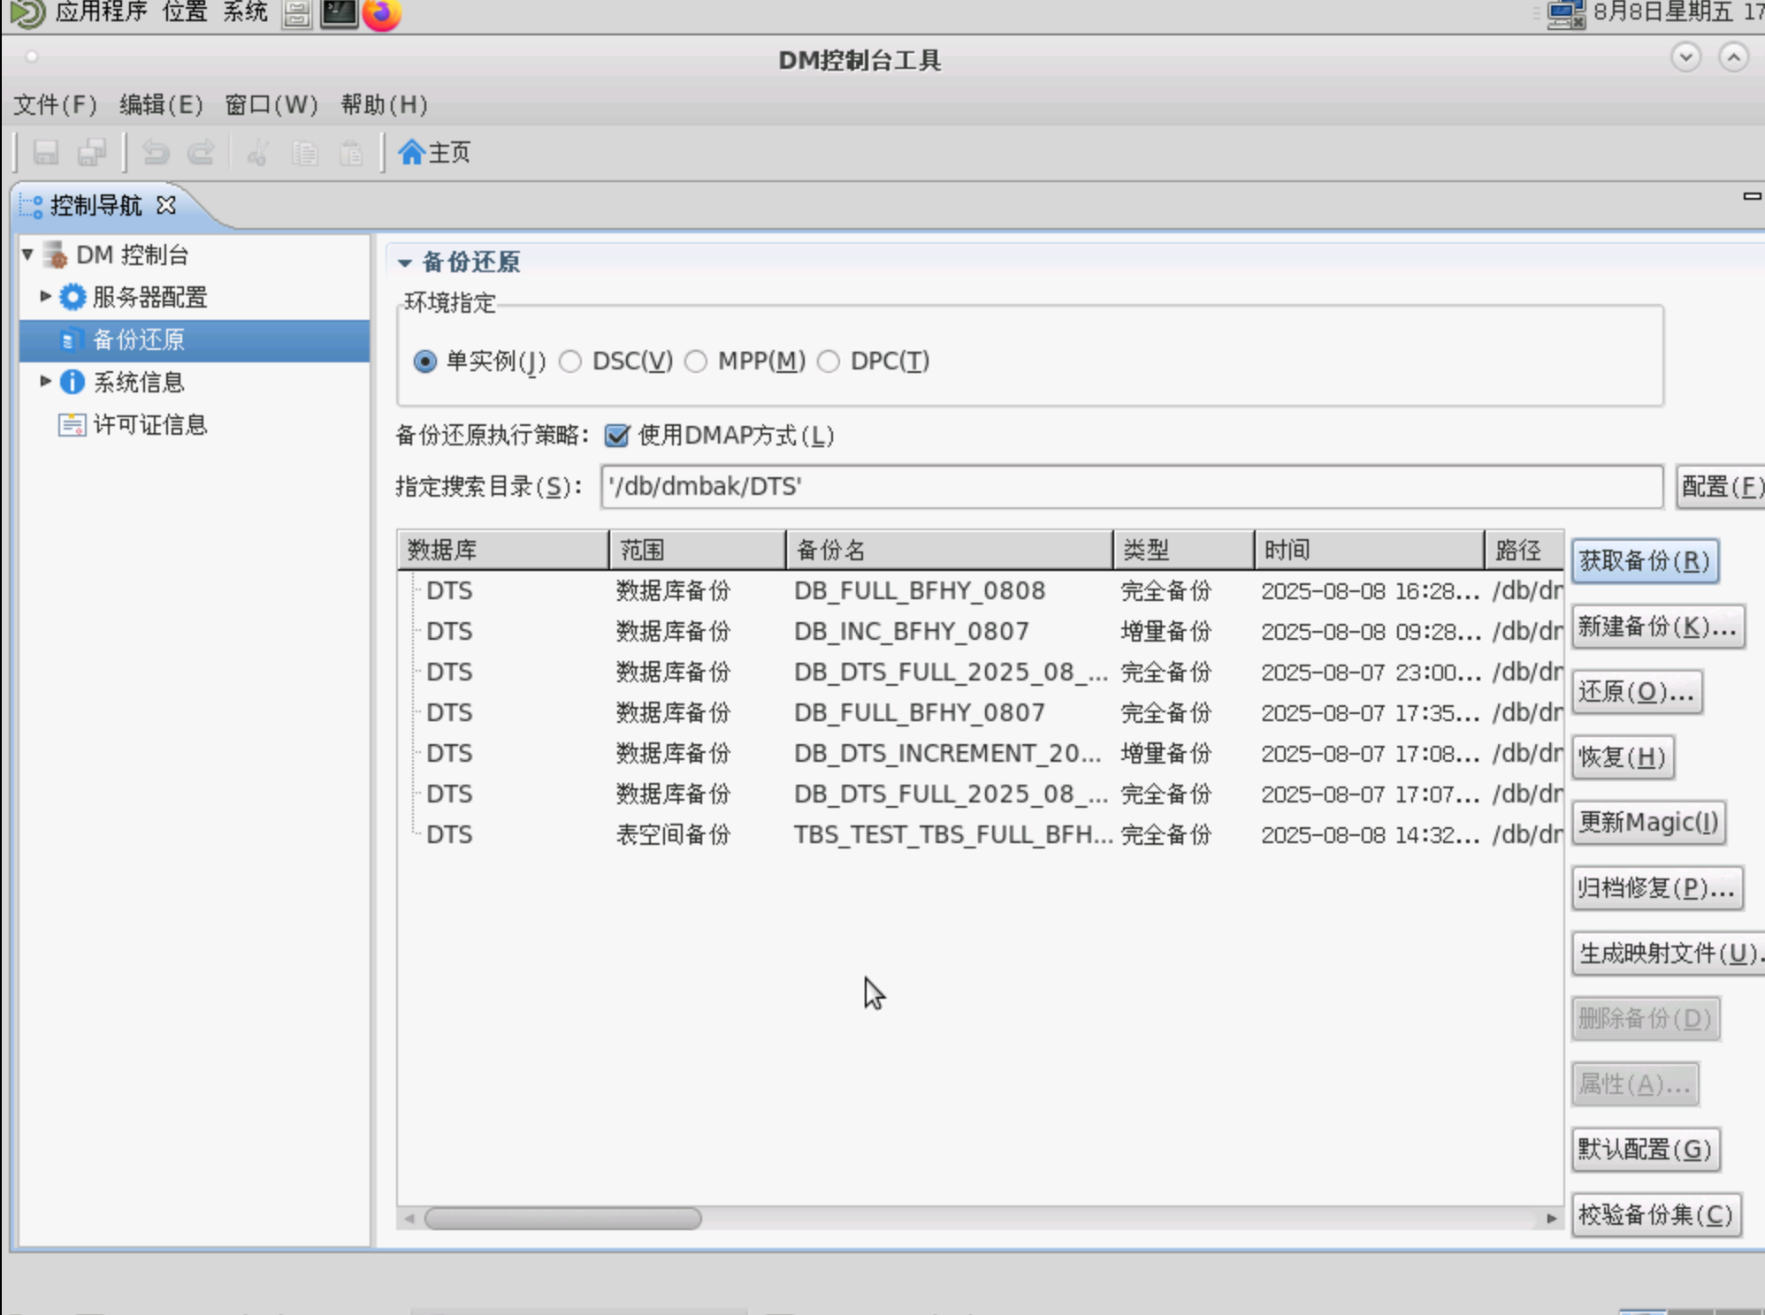Click the Save toolbar icon
The image size is (1765, 1315).
46,153
